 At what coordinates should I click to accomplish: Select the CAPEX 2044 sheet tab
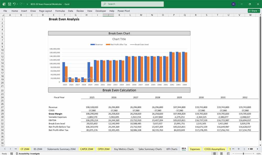(86, 149)
